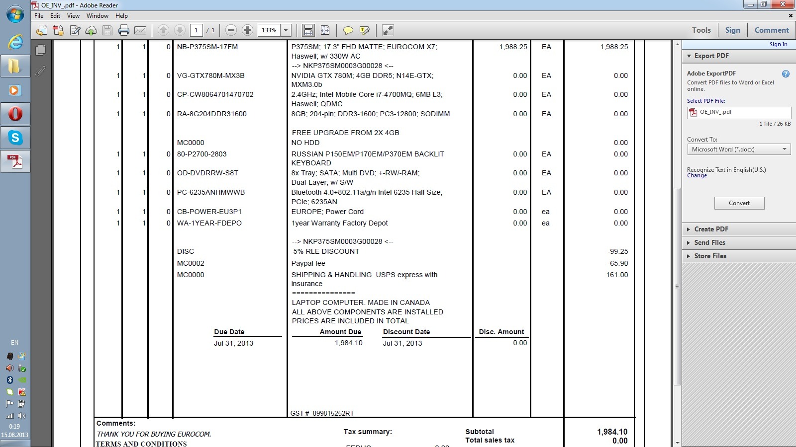The height and width of the screenshot is (447, 796).
Task: Switch to the Sign pane
Action: tap(732, 30)
